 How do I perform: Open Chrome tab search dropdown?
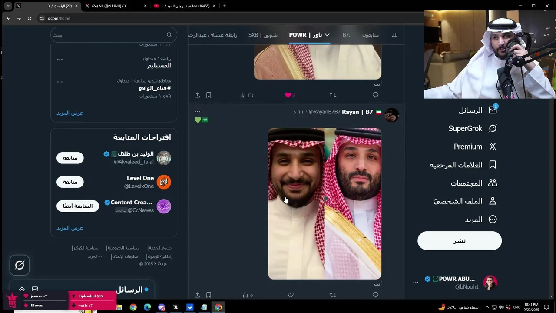[x=8, y=6]
